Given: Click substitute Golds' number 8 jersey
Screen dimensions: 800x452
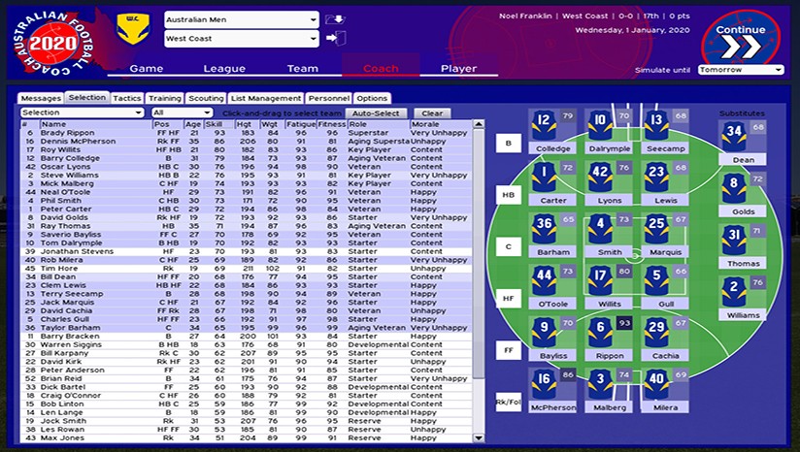Looking at the screenshot, I should coord(734,188).
